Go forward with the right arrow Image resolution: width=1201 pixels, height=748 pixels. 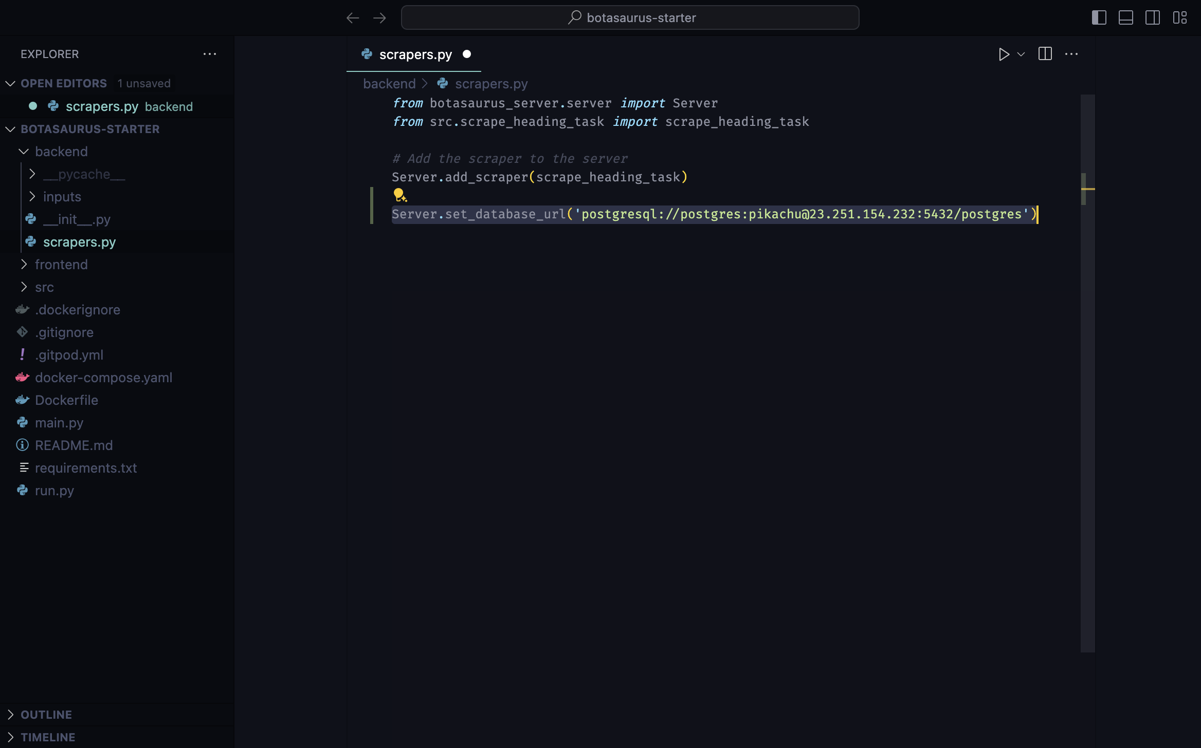tap(379, 18)
